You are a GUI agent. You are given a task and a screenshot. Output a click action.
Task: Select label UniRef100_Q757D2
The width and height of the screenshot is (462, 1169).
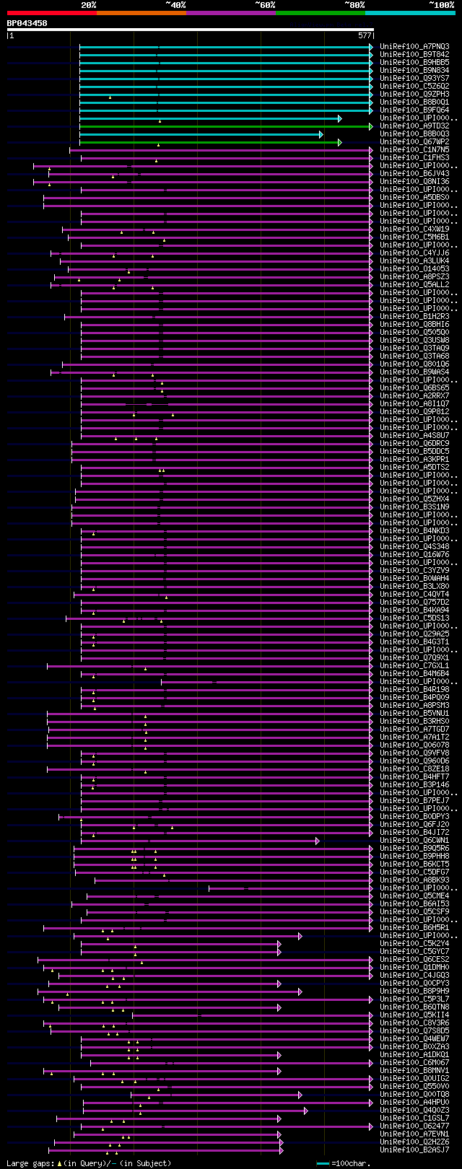point(414,602)
